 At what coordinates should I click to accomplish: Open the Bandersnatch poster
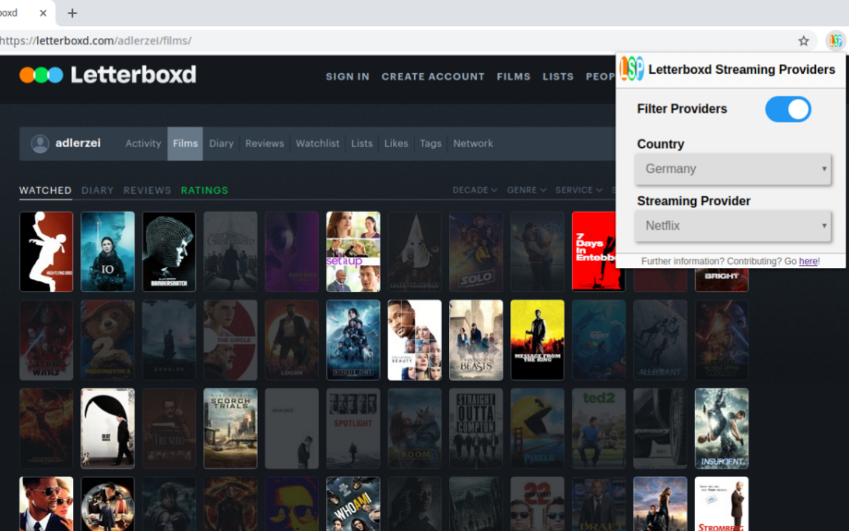click(x=169, y=252)
